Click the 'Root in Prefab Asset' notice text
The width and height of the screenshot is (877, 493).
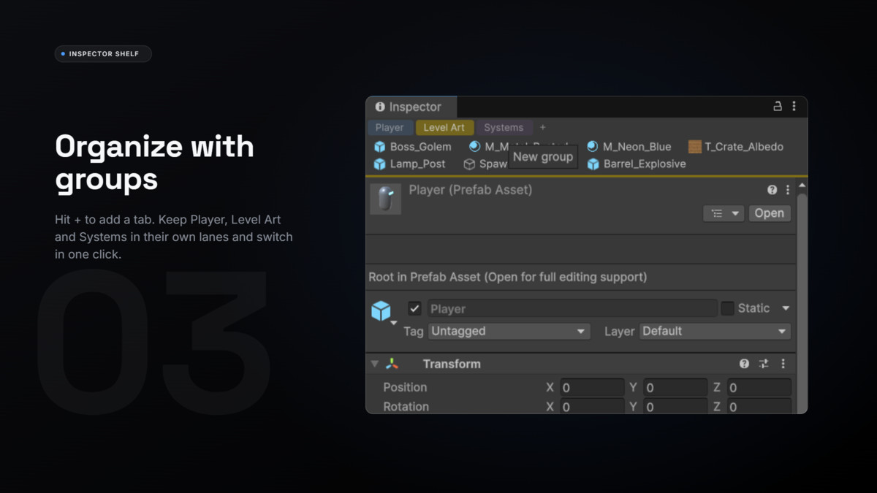tap(508, 278)
